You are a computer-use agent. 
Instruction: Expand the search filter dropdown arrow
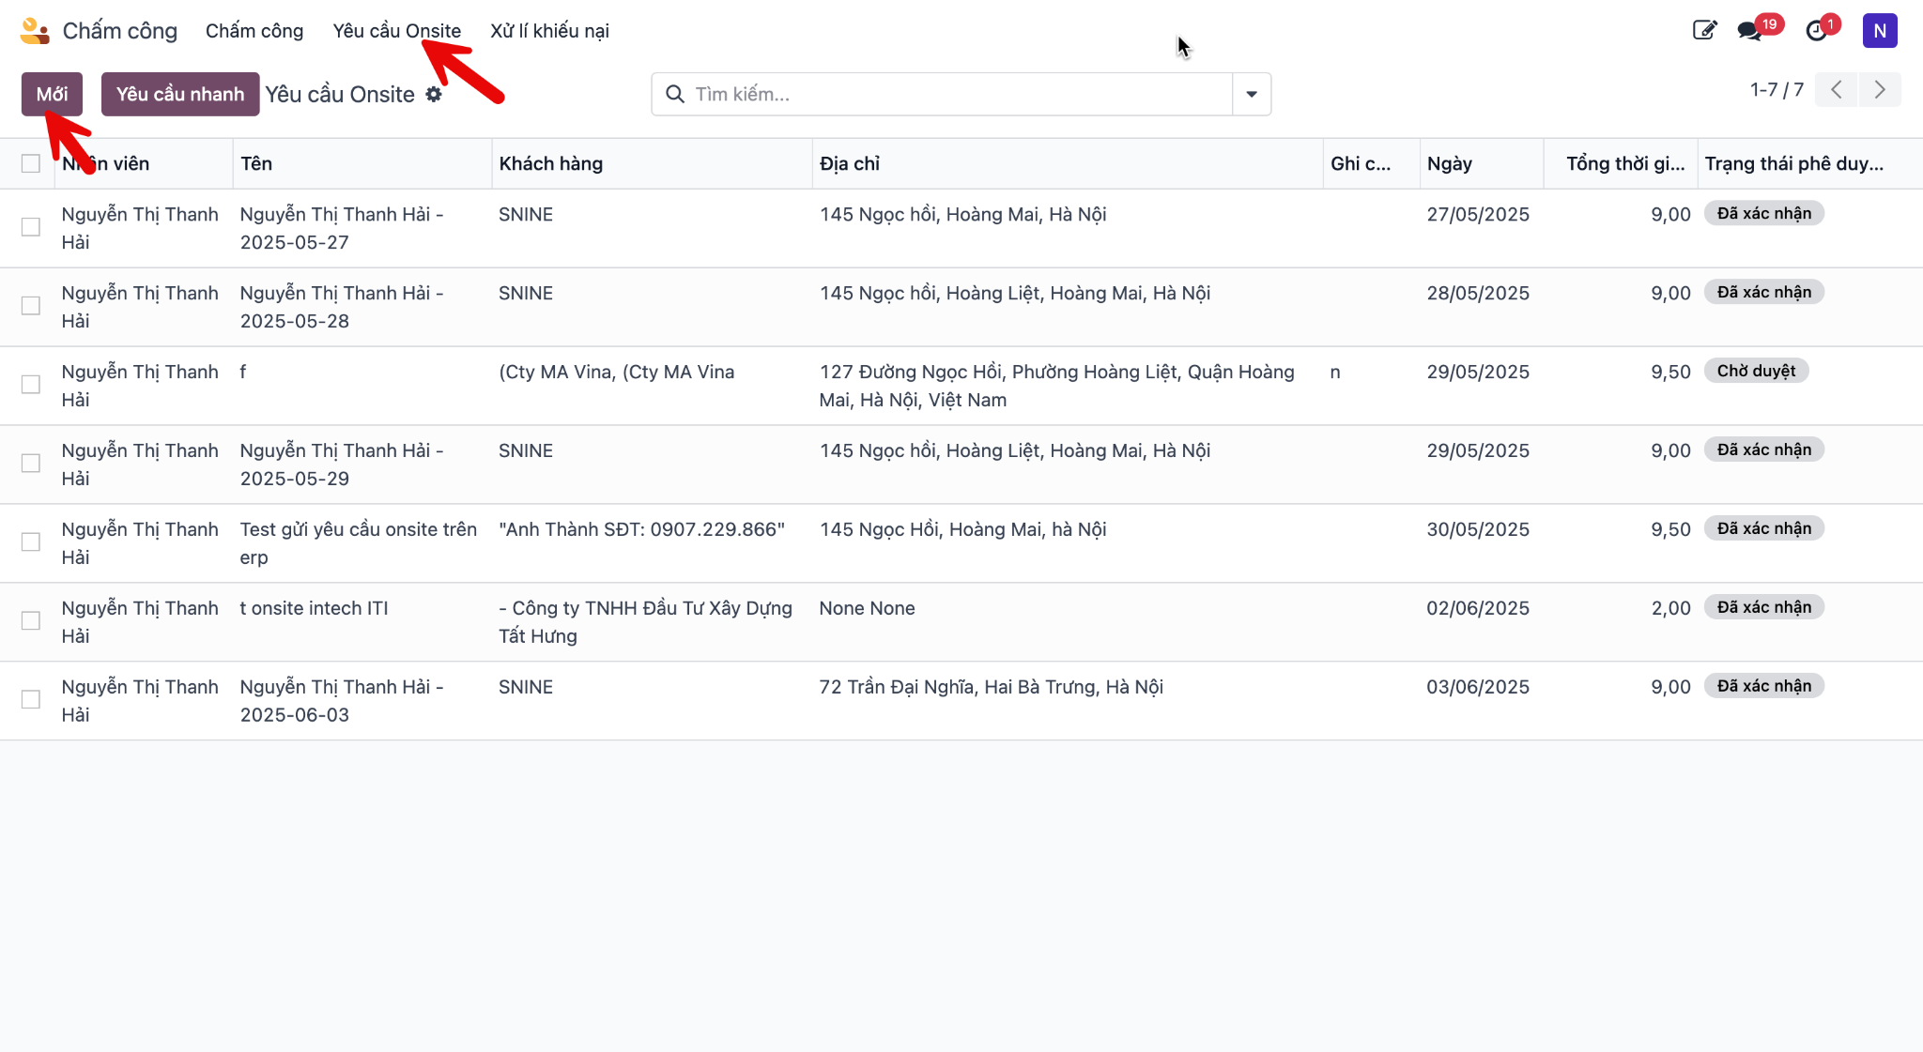1252,94
